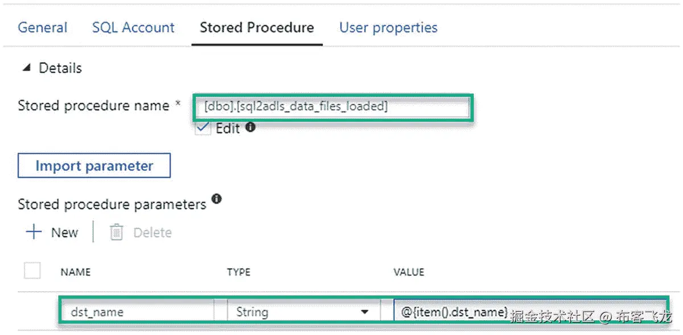
Task: Open the String type dropdown
Action: click(303, 312)
